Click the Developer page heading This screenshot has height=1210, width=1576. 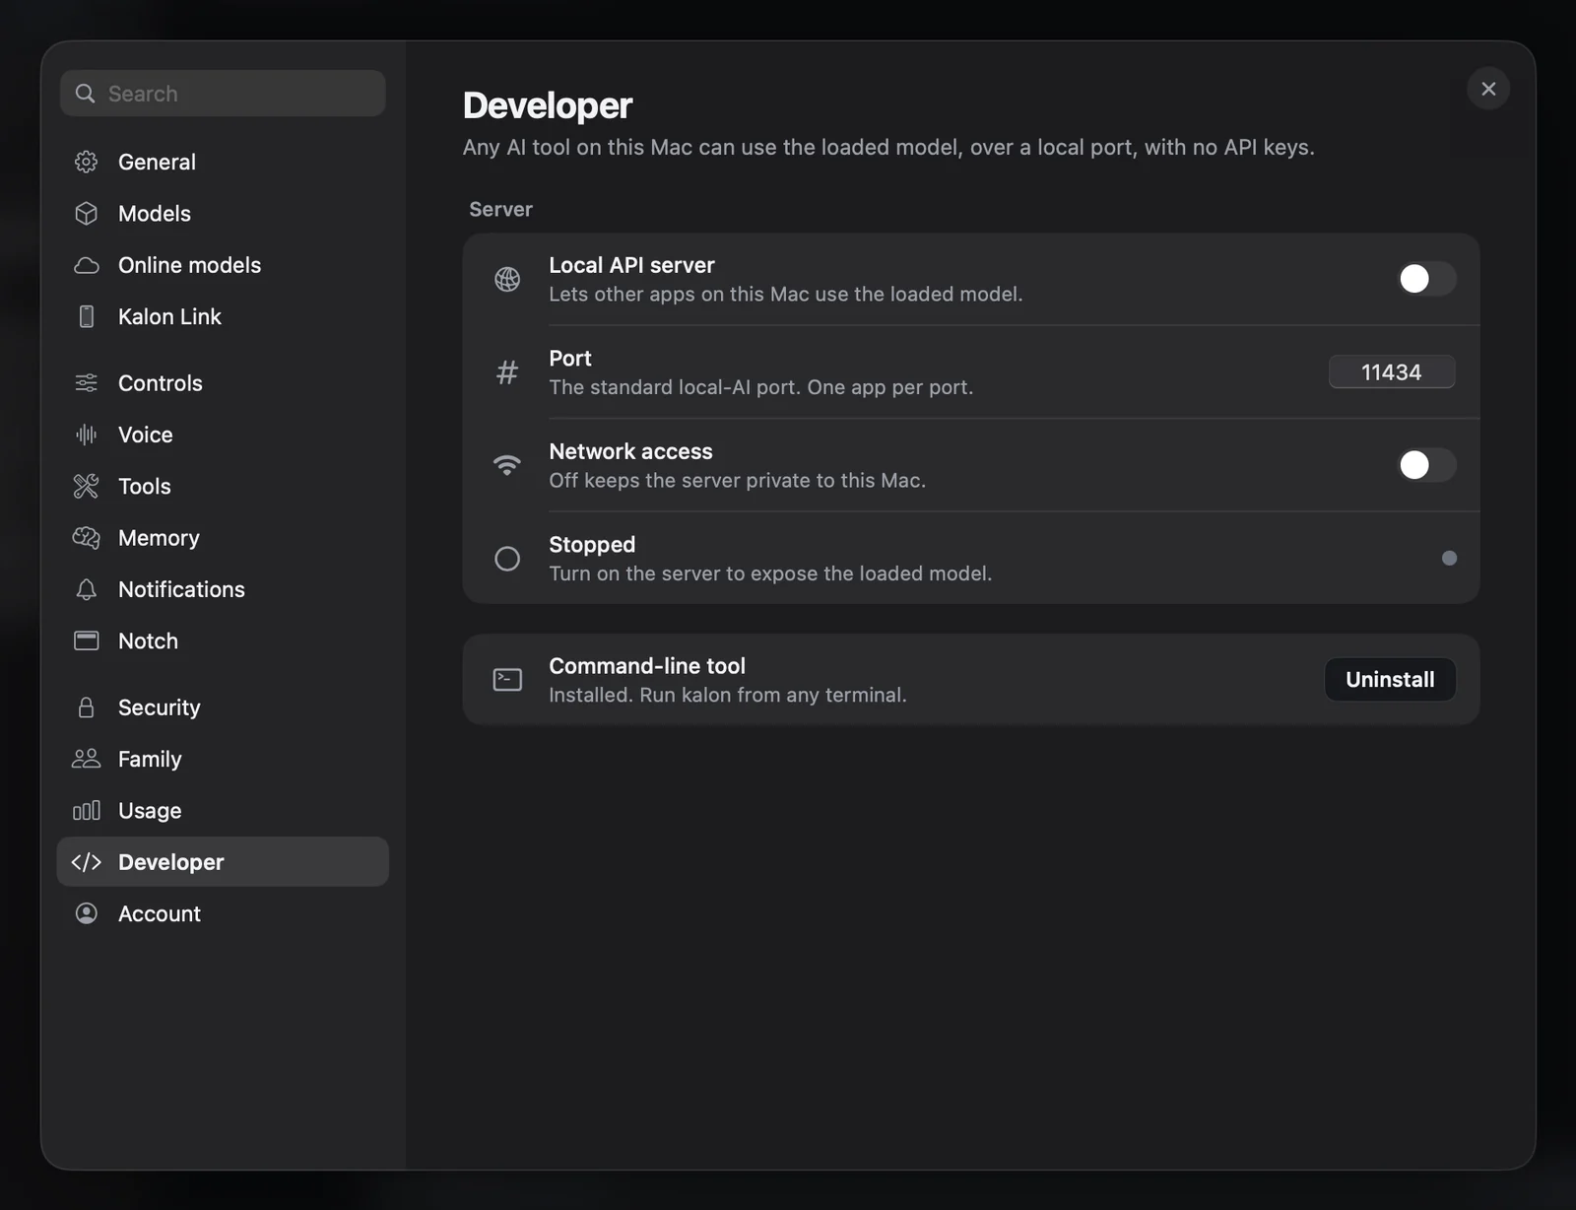coord(548,105)
